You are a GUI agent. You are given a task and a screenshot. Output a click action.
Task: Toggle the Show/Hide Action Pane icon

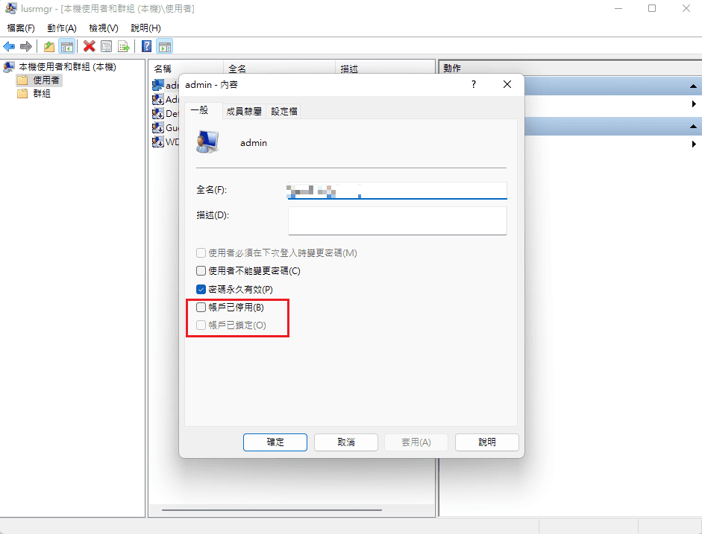click(x=165, y=46)
